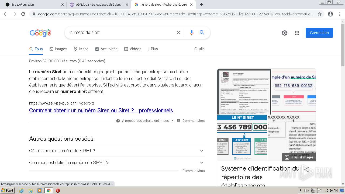Image resolution: width=345 pixels, height=194 pixels.
Task: Submit search with the magnifier icon
Action: point(202,33)
